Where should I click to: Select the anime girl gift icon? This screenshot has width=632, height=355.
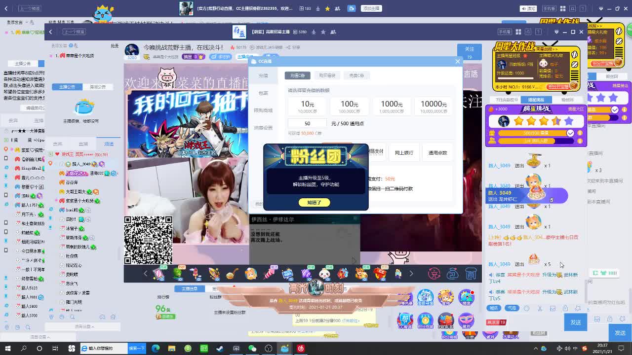pyautogui.click(x=251, y=273)
